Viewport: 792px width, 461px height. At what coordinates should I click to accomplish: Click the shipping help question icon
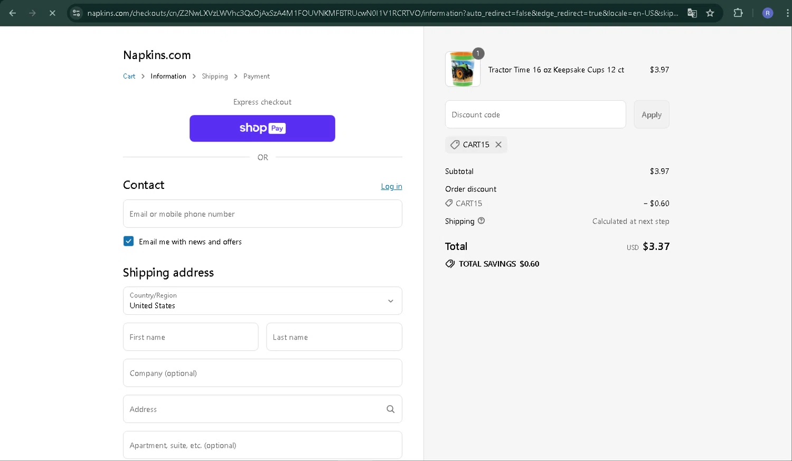point(481,221)
